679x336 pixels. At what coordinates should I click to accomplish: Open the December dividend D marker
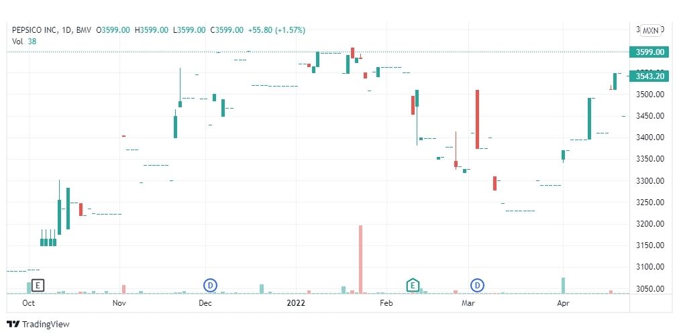[x=211, y=285]
